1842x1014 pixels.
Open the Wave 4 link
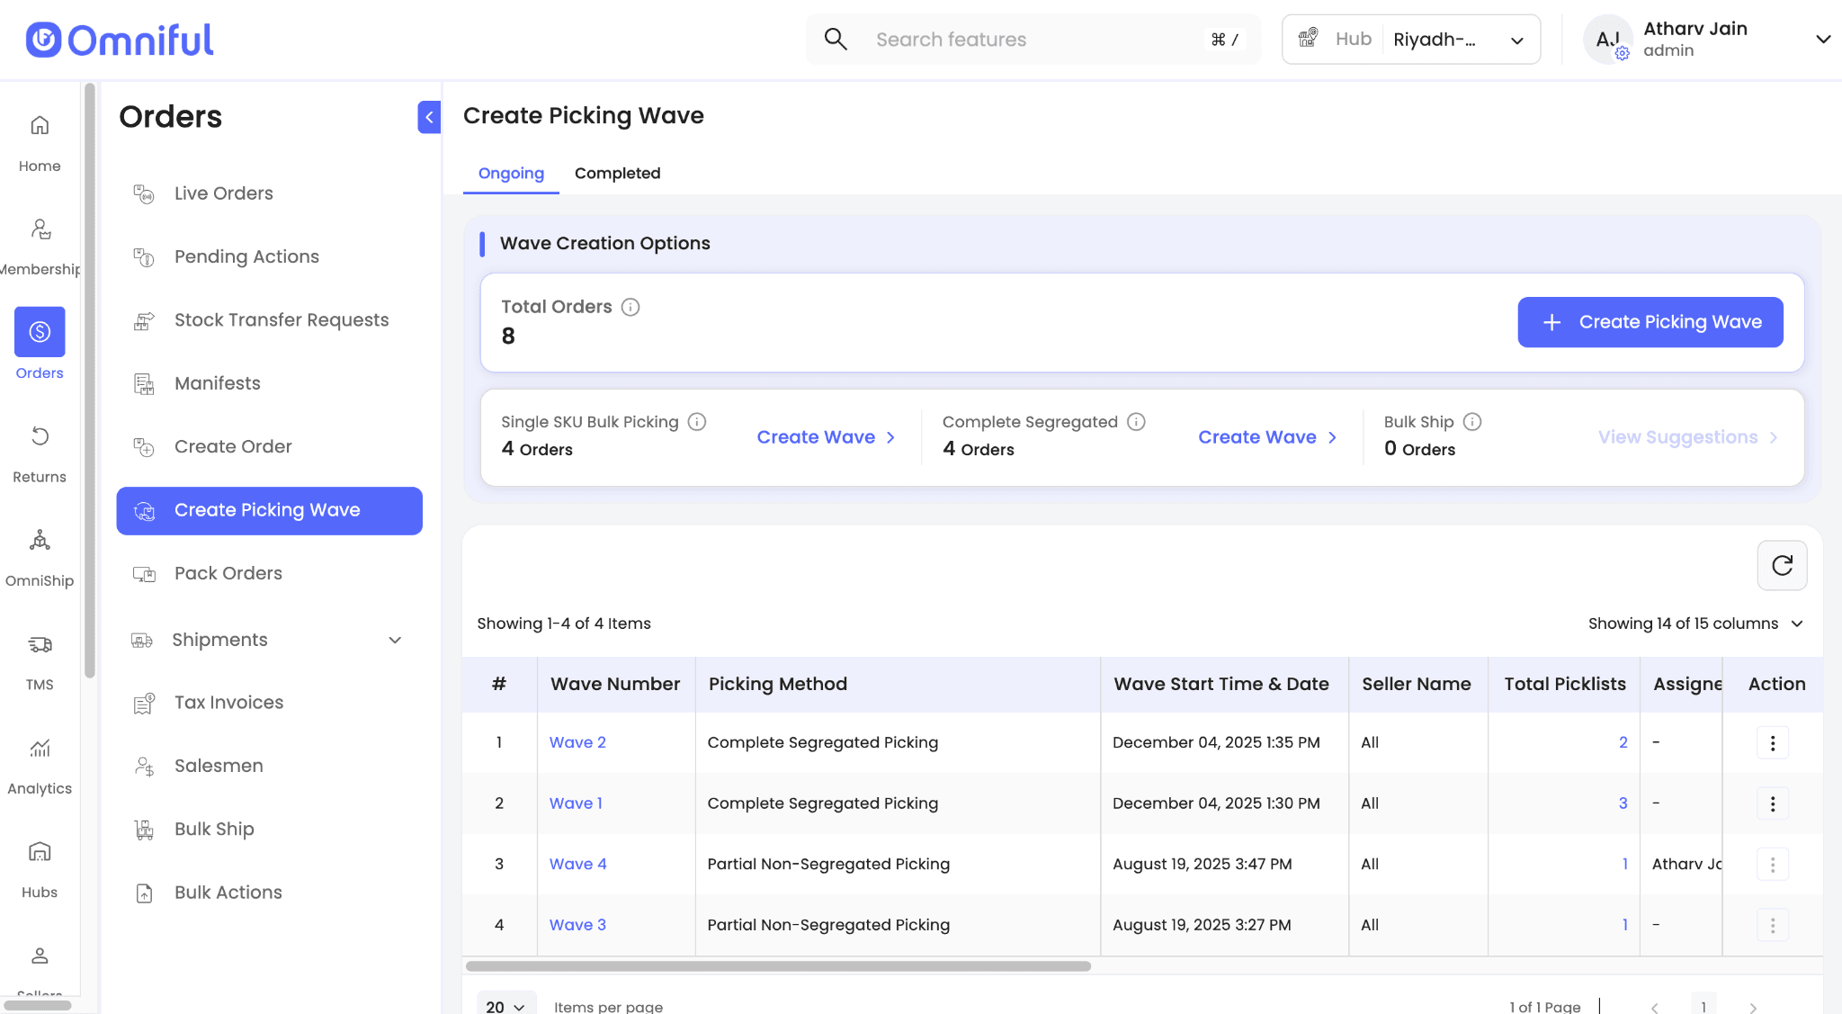pyautogui.click(x=577, y=864)
